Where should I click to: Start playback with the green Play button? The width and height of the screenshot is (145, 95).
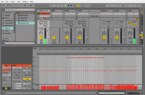click(x=66, y=5)
